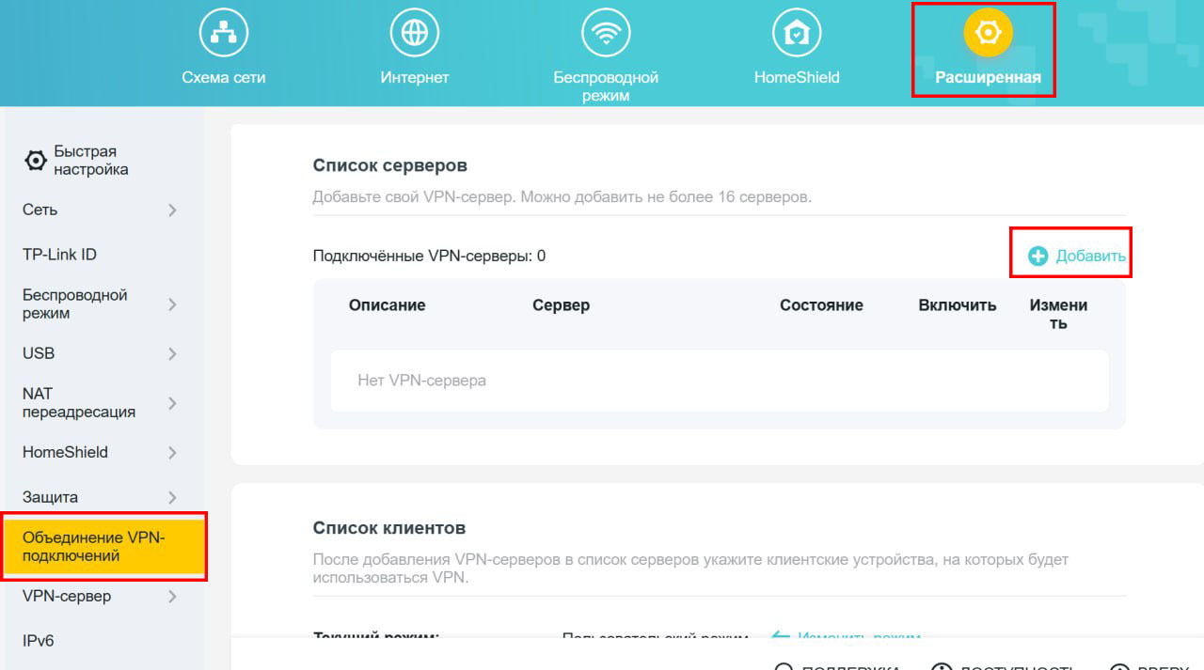Click the yellow Расширенная gear icon
This screenshot has width=1204, height=670.
pos(988,35)
